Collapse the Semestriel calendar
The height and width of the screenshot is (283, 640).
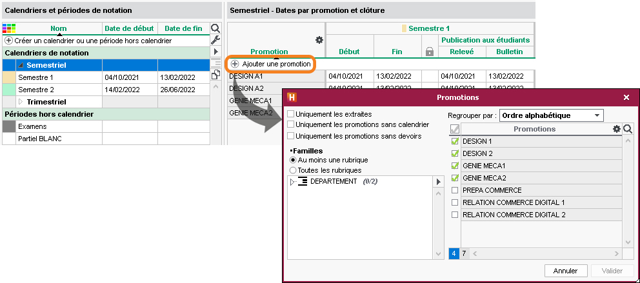pos(21,65)
